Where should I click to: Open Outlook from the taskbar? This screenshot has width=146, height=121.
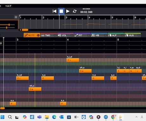(62, 117)
